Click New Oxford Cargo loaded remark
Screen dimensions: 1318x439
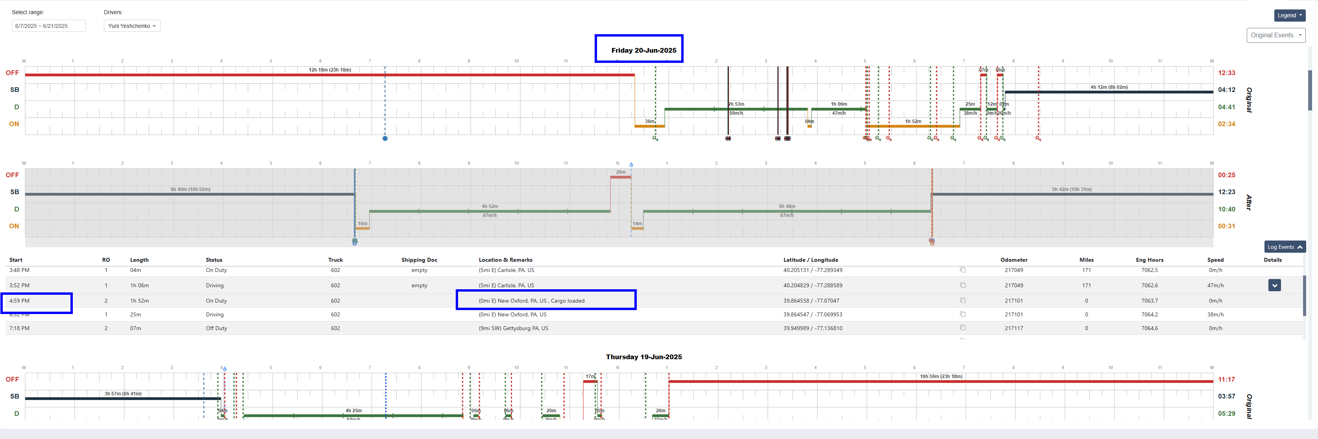click(x=532, y=301)
